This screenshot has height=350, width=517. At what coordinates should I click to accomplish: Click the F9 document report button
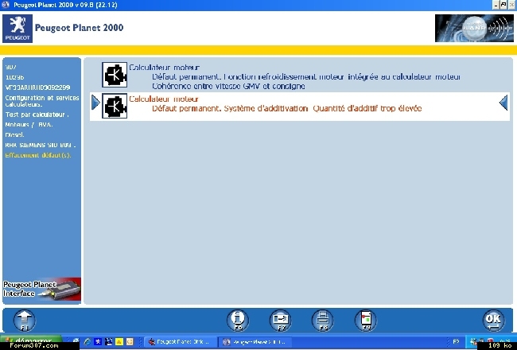366,321
